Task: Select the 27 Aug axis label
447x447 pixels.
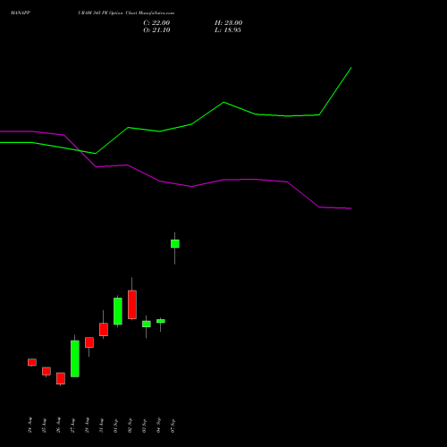Action: [x=72, y=426]
